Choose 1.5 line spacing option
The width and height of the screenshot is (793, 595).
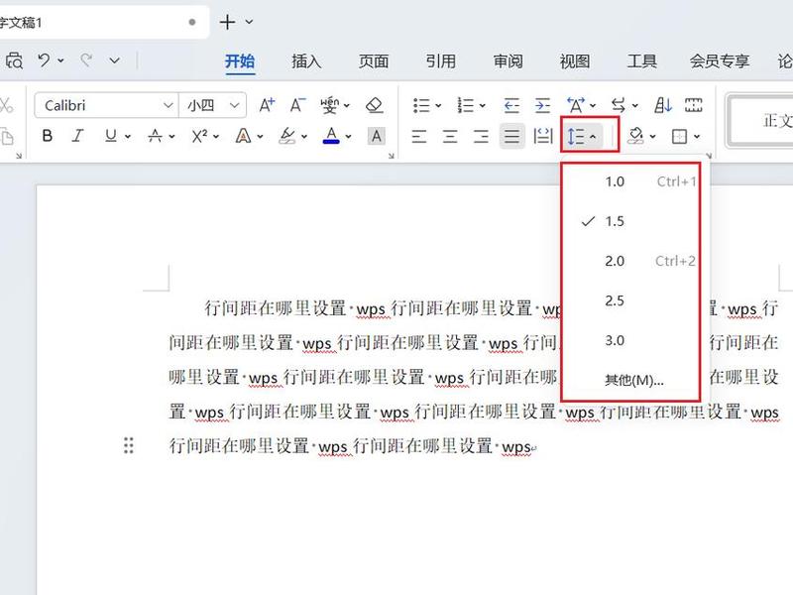pos(631,221)
